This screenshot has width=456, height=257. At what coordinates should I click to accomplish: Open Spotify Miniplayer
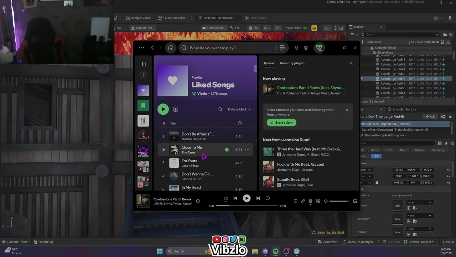[x=355, y=201]
